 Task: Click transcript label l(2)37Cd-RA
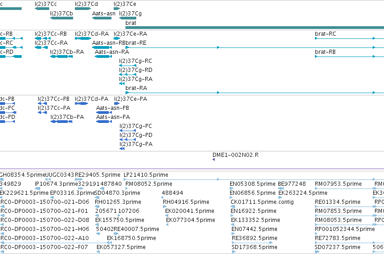coord(92,34)
